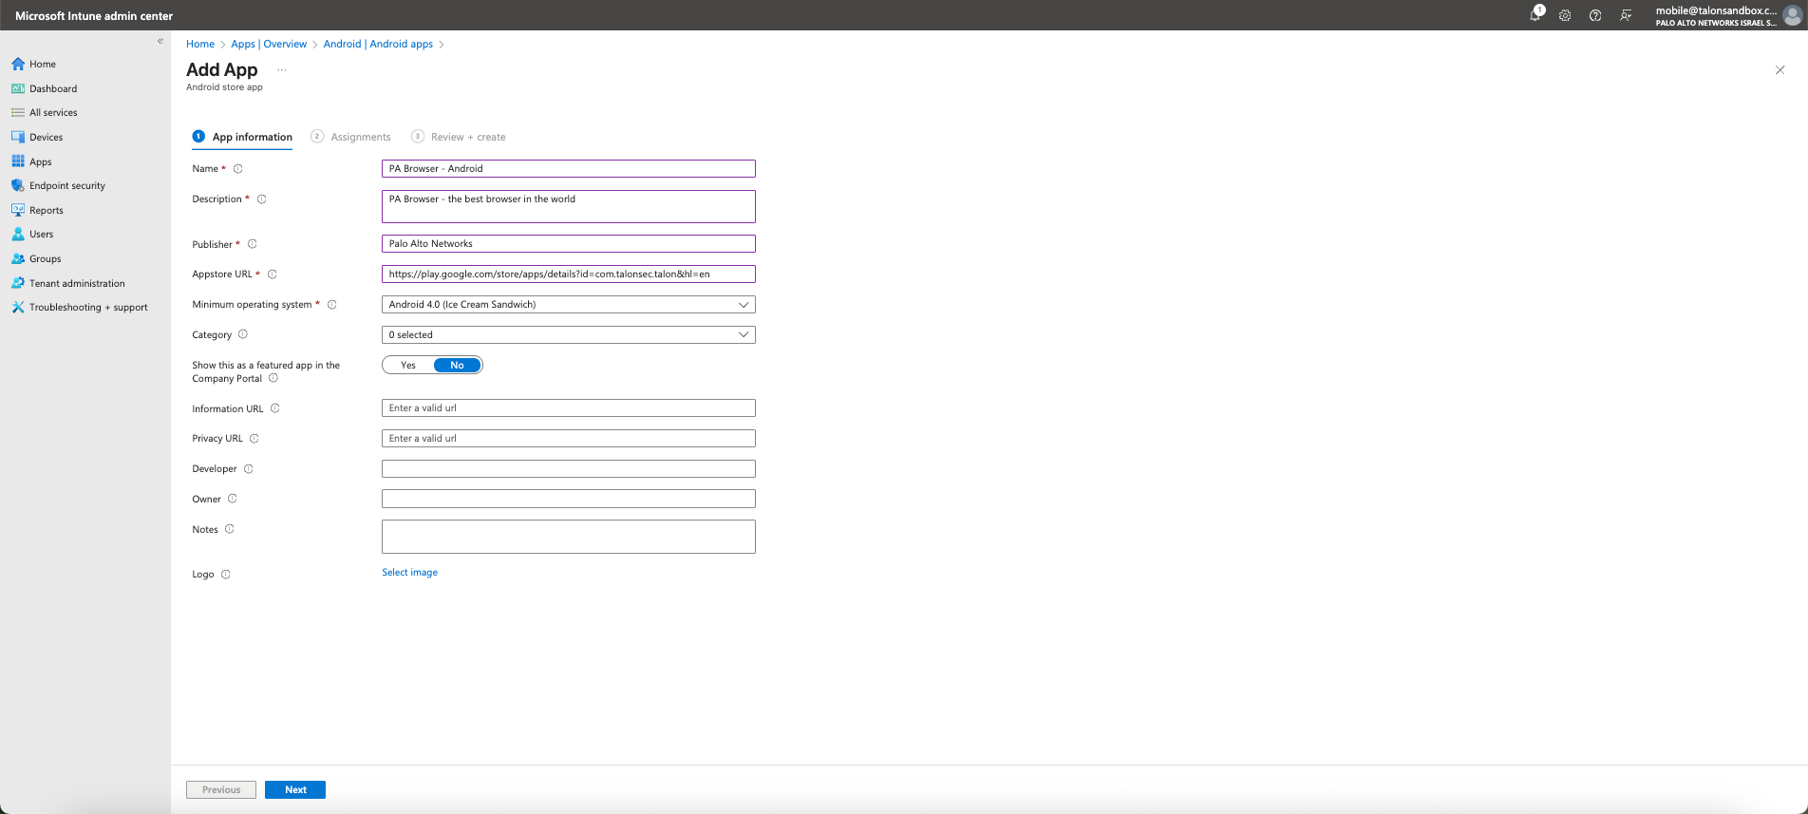Switch to the App information step tab
This screenshot has height=814, width=1808.
pos(242,137)
